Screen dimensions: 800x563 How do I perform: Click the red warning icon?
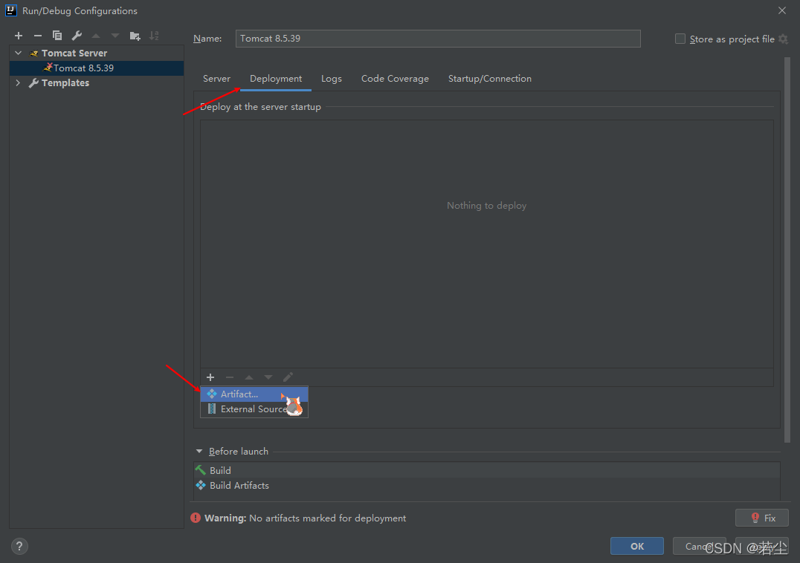coord(196,518)
